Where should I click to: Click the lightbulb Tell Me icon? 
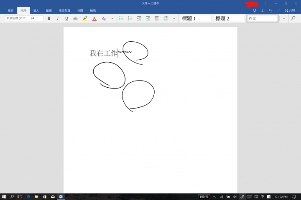255,10
